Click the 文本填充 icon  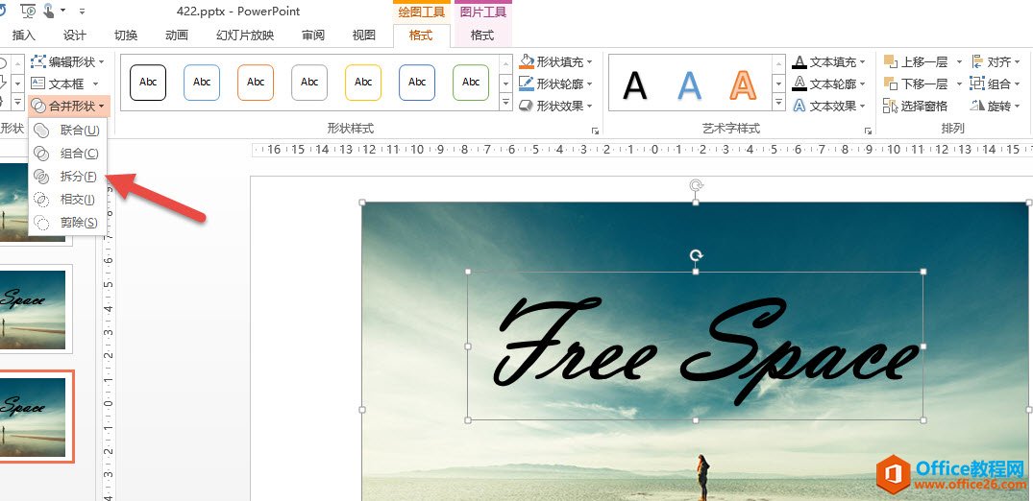(x=799, y=61)
